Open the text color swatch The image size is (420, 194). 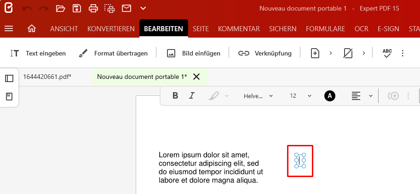330,96
